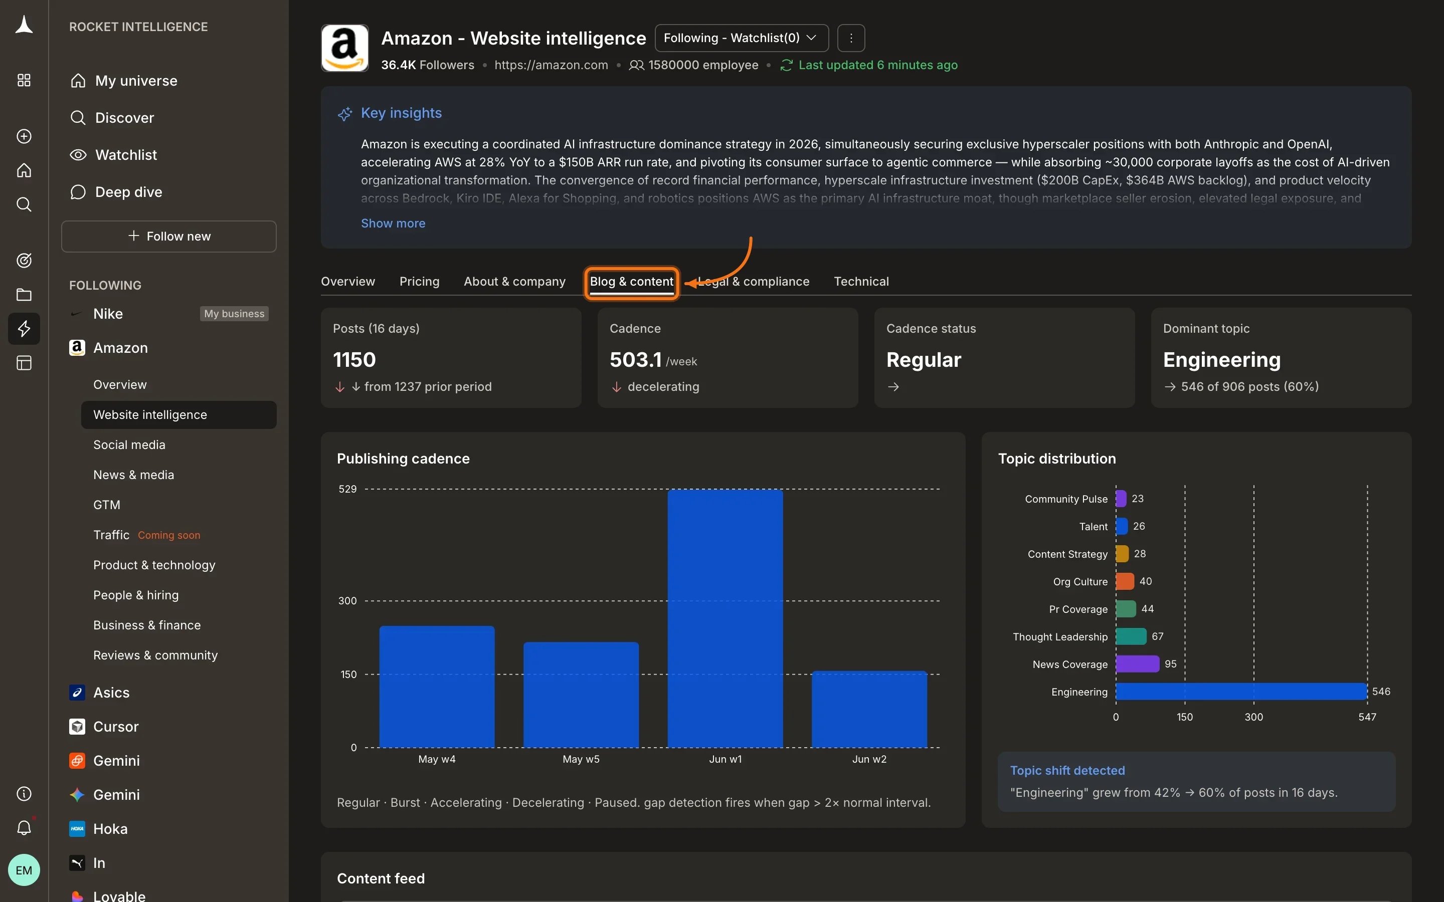This screenshot has width=1444, height=902.
Task: Click the Engineering bar in Topic distribution
Action: pyautogui.click(x=1241, y=692)
